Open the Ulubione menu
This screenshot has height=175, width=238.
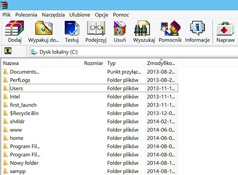point(80,15)
